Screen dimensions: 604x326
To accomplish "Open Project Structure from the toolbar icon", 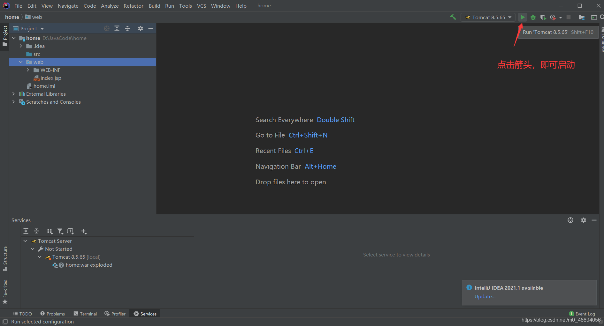I will click(582, 17).
